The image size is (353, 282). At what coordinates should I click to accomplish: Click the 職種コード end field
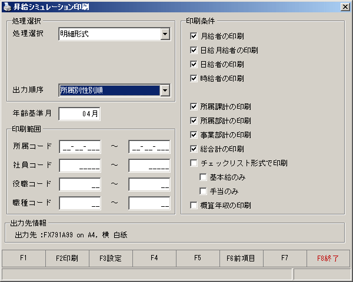click(x=149, y=203)
